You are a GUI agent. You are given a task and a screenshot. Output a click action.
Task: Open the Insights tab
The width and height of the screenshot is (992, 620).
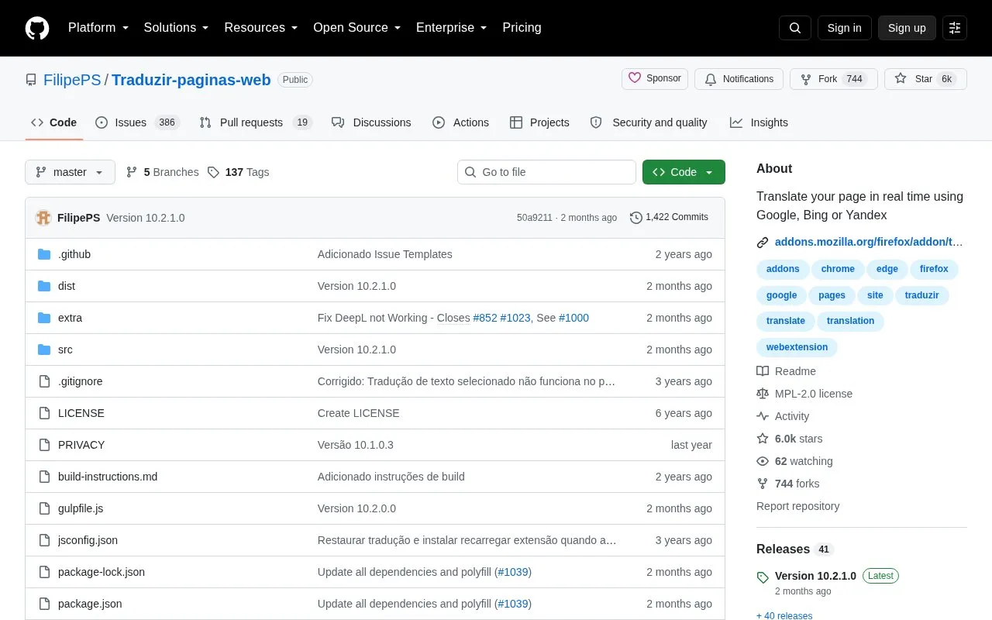point(759,122)
